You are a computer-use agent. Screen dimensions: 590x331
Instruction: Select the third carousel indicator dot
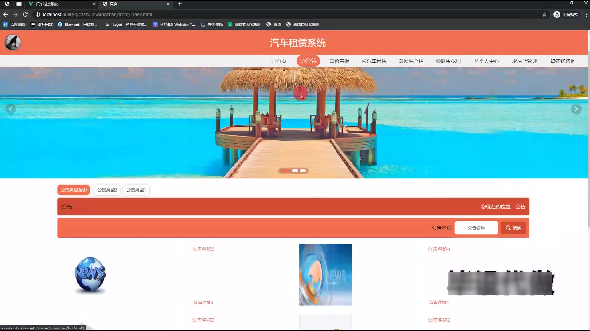(303, 171)
